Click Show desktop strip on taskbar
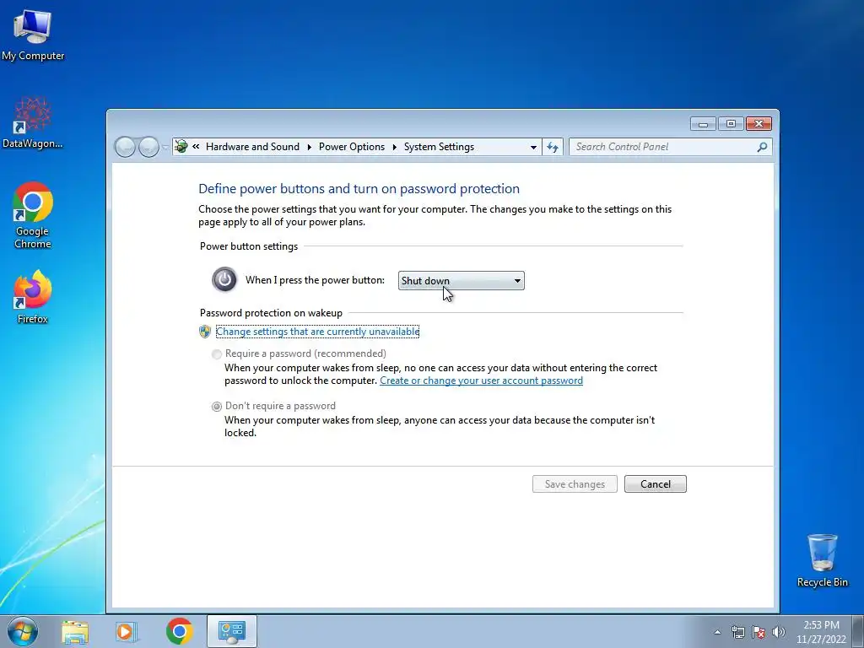The image size is (864, 648). point(858,631)
